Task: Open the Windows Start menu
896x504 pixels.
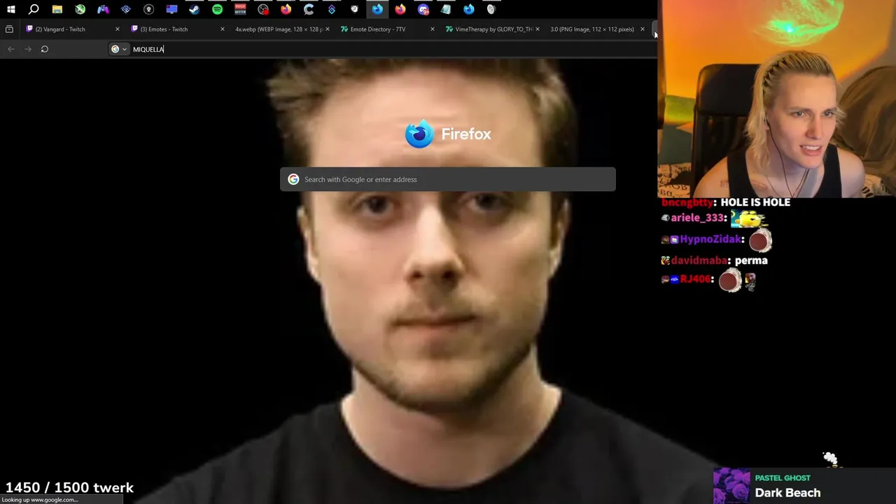Action: tap(11, 9)
